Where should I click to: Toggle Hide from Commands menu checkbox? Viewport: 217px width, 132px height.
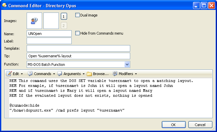pyautogui.click(x=77, y=33)
